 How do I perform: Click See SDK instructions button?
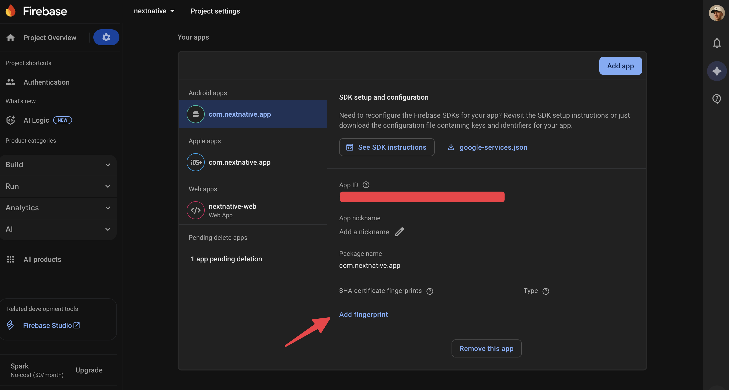pos(387,147)
